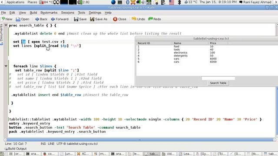Select the table row with electronics
Image resolution: width=278 pixels, height=156 pixels.
pos(207,52)
